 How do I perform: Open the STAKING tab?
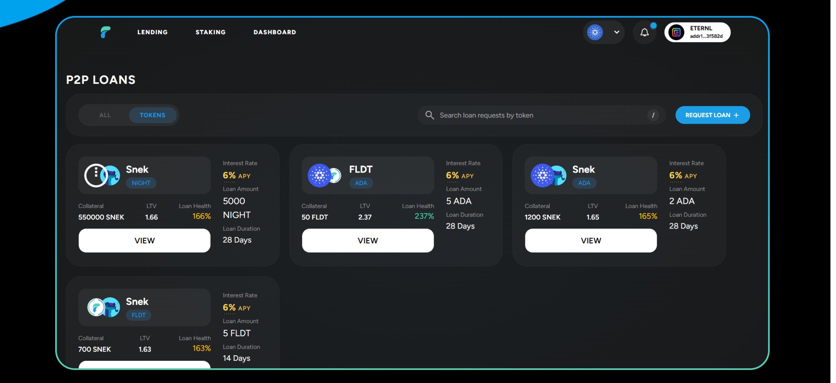(210, 32)
